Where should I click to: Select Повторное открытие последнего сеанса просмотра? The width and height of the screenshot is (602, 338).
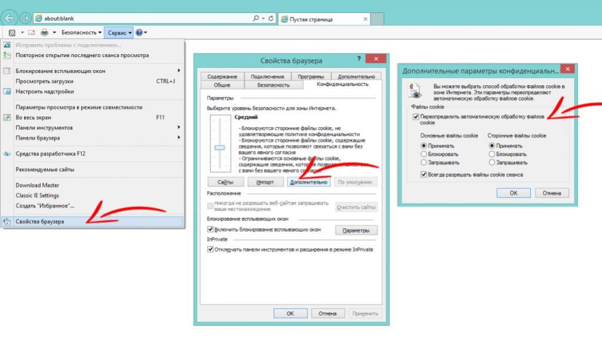tap(92, 55)
